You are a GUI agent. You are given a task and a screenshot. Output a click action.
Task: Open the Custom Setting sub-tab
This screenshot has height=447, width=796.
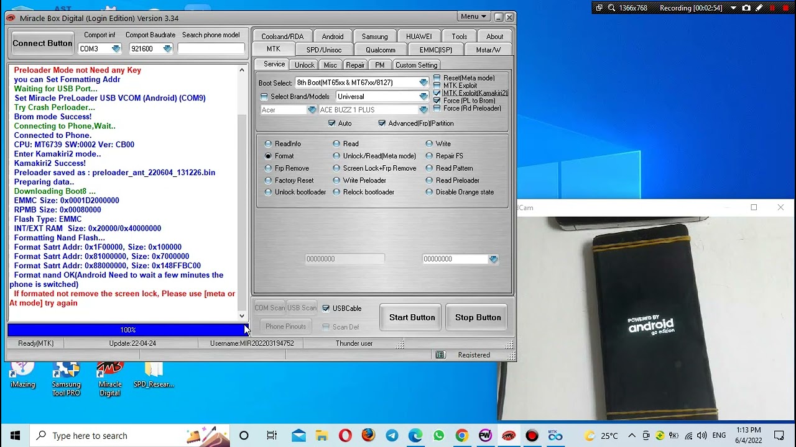click(x=416, y=65)
